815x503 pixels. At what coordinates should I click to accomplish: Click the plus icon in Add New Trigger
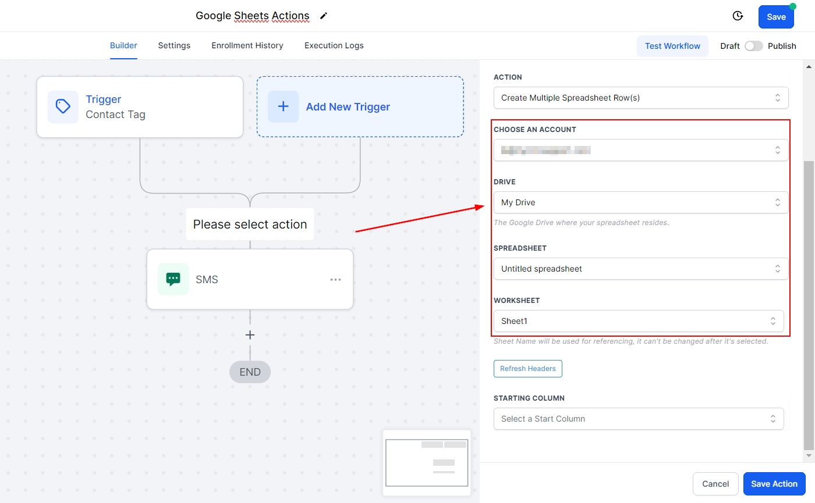pos(283,106)
